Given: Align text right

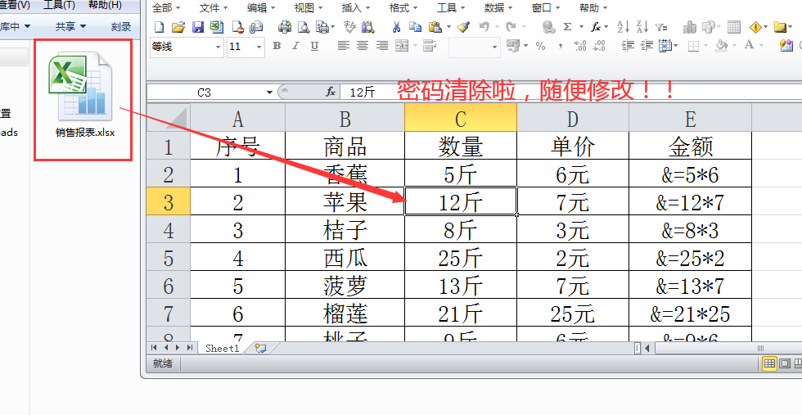Looking at the screenshot, I should coord(382,46).
